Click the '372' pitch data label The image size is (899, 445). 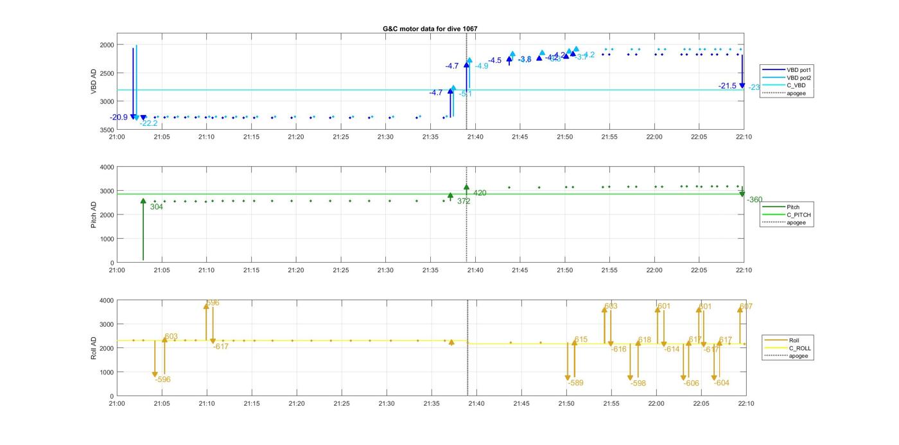[464, 201]
